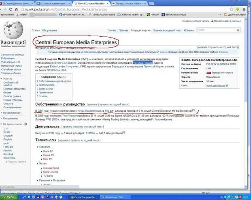
Task: Jump to Собственники и руководство in contents
Action: [54, 81]
